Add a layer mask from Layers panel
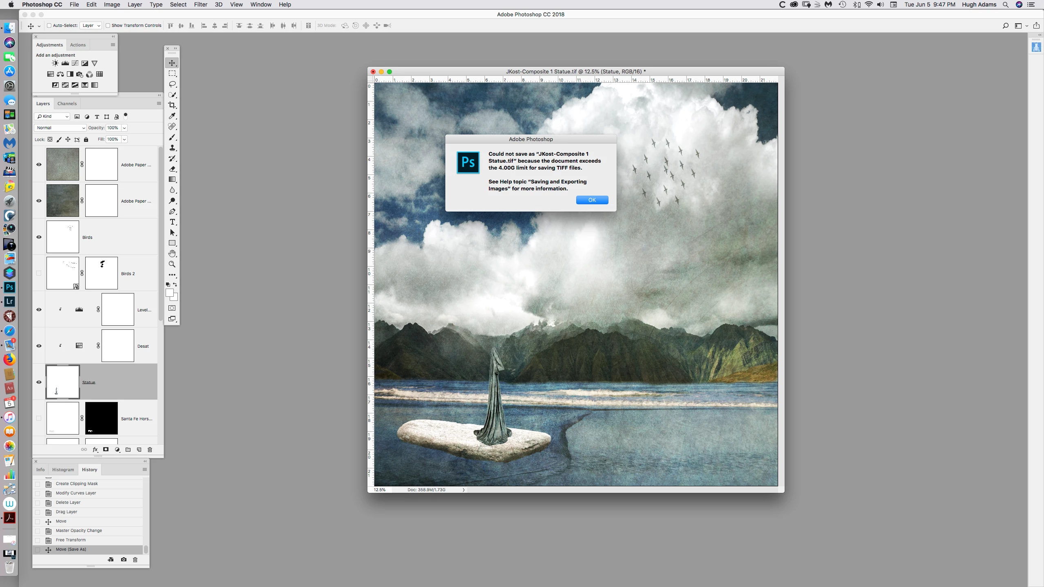Viewport: 1044px width, 587px height. tap(106, 450)
